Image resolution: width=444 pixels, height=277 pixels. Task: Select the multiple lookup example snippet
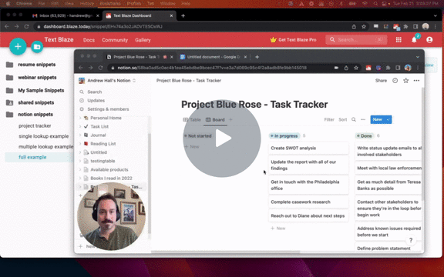point(45,147)
